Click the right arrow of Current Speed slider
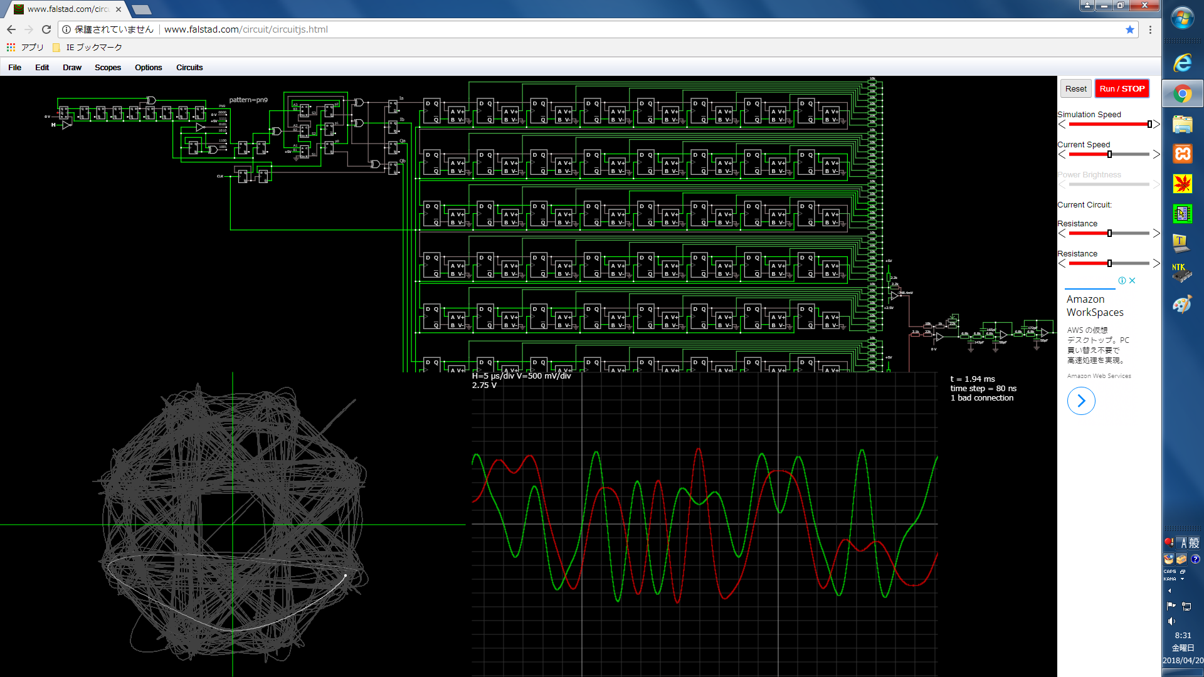This screenshot has height=677, width=1204. pyautogui.click(x=1156, y=154)
